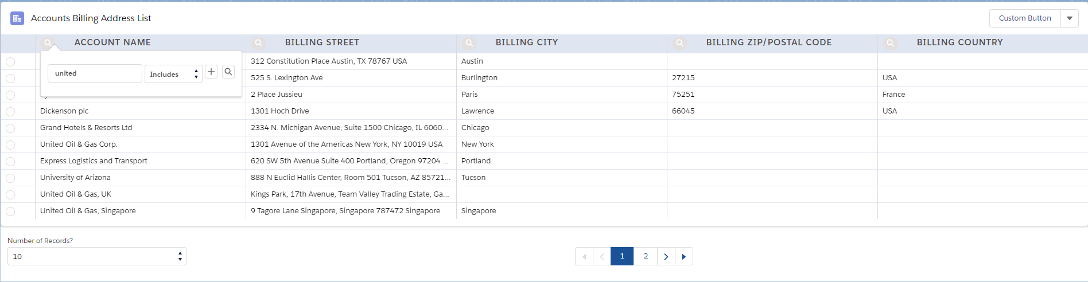Click the filter text field containing united
1088x282 pixels.
tap(95, 73)
